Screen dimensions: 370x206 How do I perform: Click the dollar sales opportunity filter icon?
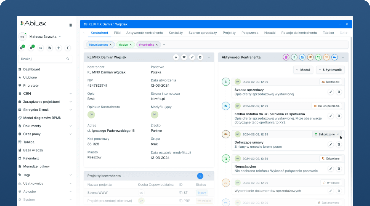point(294,57)
